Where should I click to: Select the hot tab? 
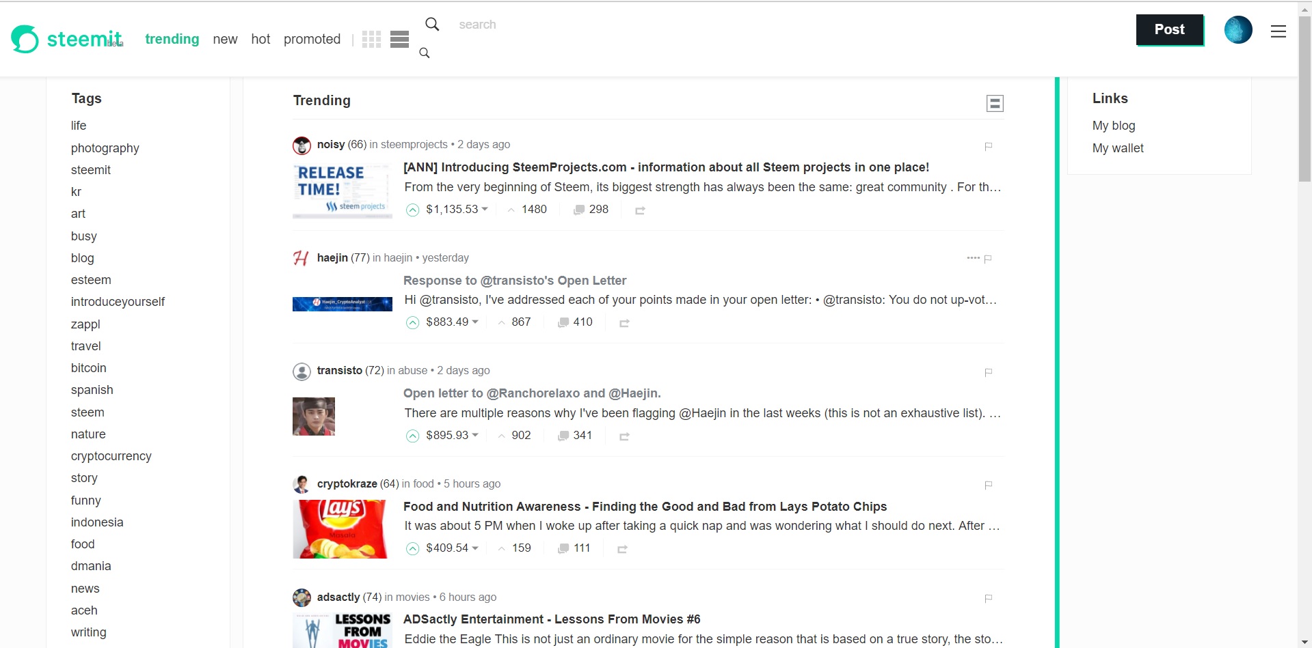click(260, 39)
